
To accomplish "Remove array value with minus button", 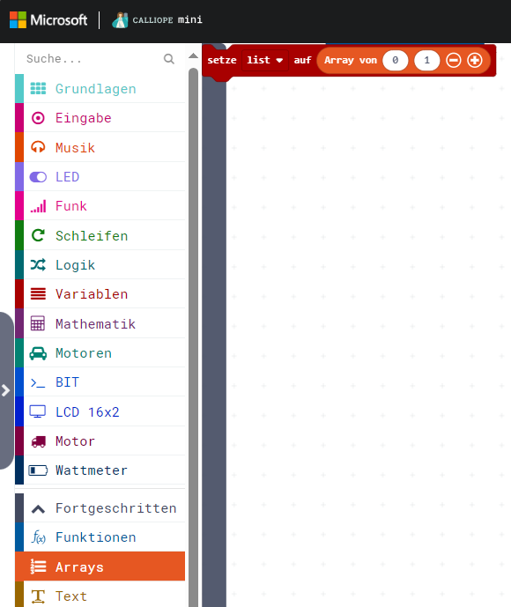I will [x=454, y=61].
